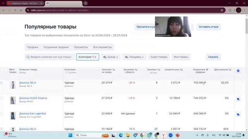Click the 13 788 ₽ average price
The image size is (248, 139).
175,98
